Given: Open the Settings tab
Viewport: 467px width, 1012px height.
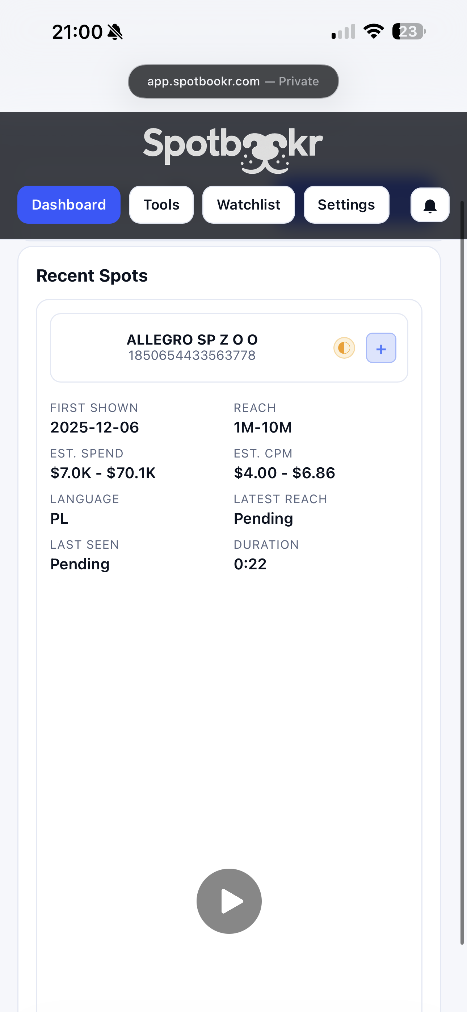Looking at the screenshot, I should click(x=346, y=204).
